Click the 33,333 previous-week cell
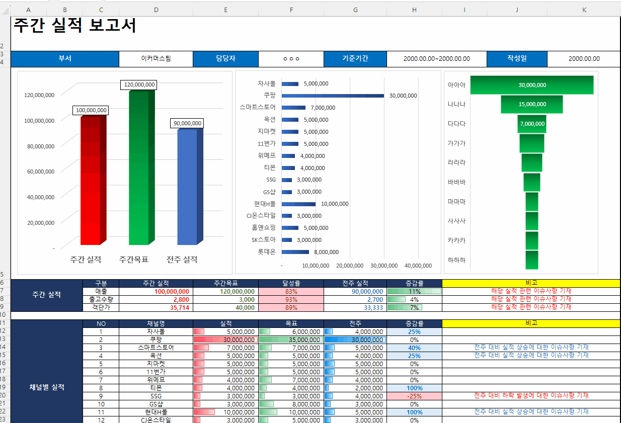The image size is (621, 423). coord(355,307)
